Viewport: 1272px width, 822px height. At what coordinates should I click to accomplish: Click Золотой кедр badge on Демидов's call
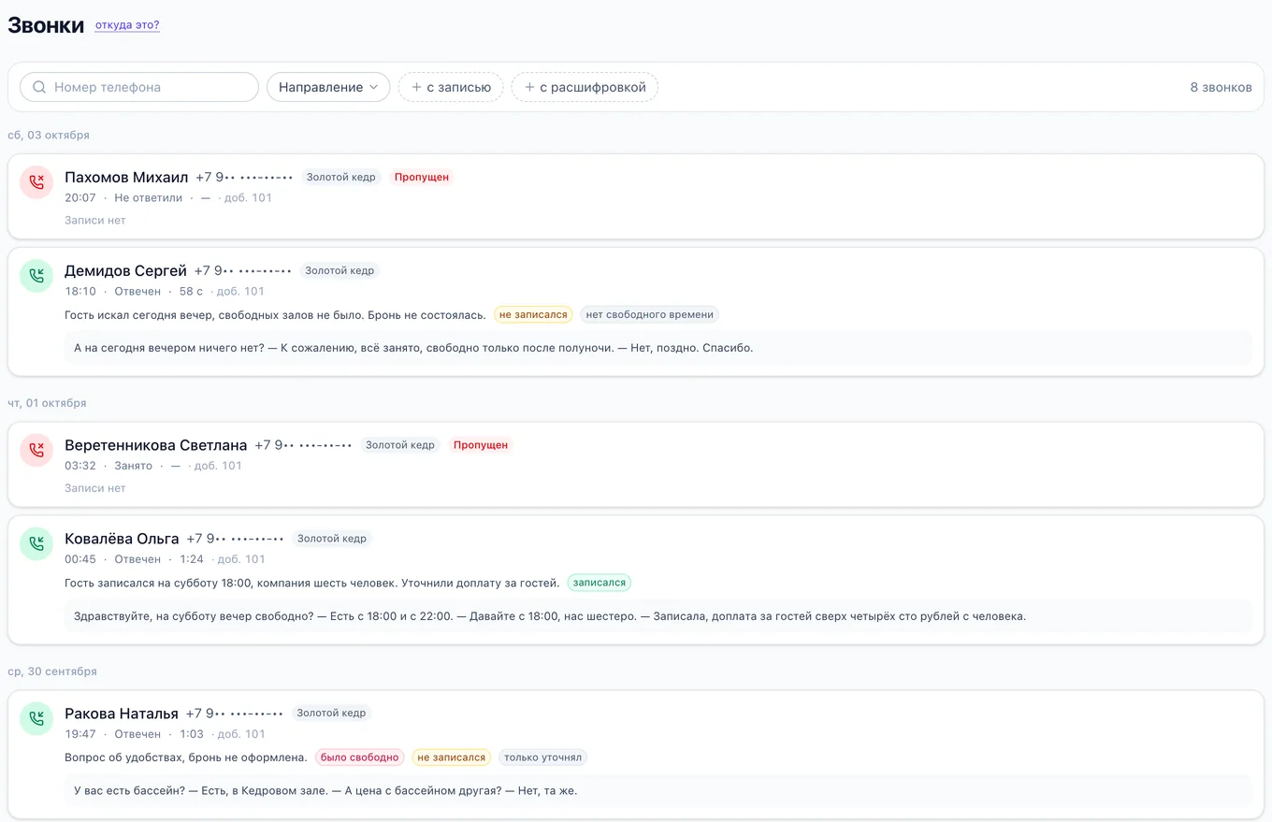click(x=340, y=270)
